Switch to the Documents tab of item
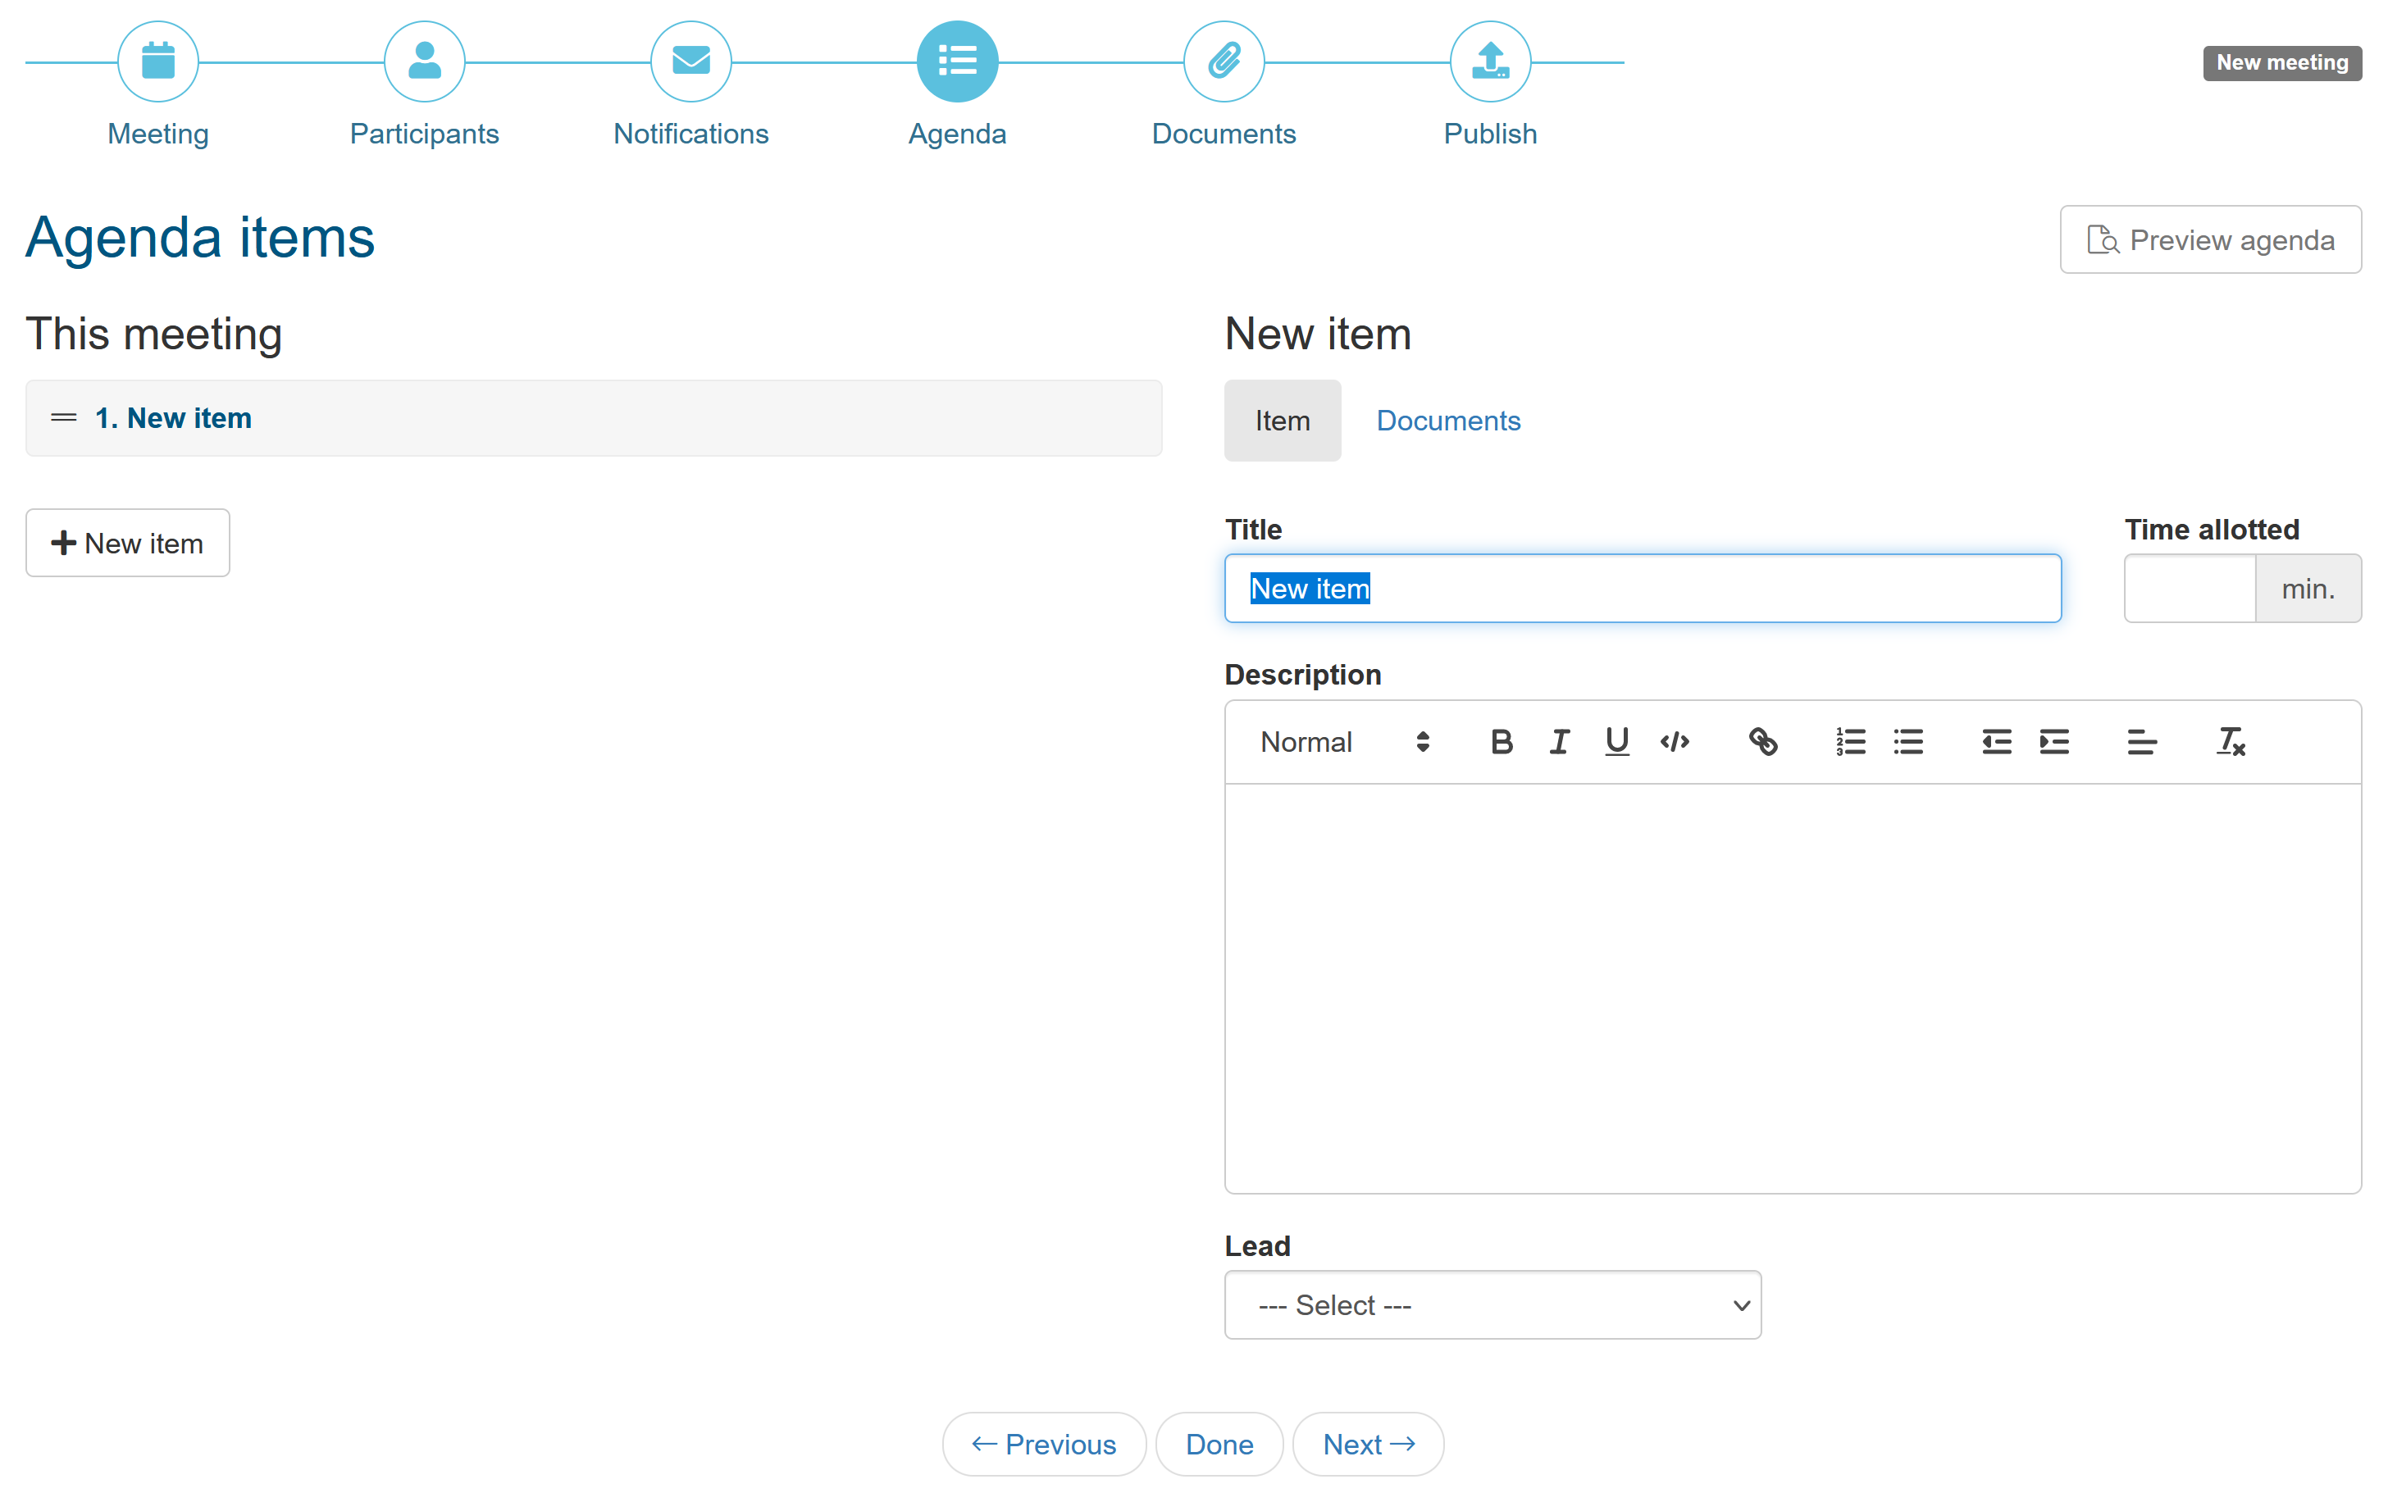 point(1448,421)
